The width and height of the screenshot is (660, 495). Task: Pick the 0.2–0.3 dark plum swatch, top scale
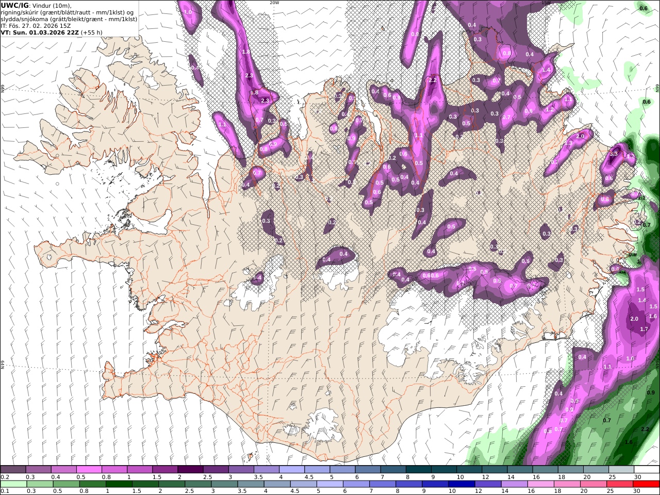(13, 469)
